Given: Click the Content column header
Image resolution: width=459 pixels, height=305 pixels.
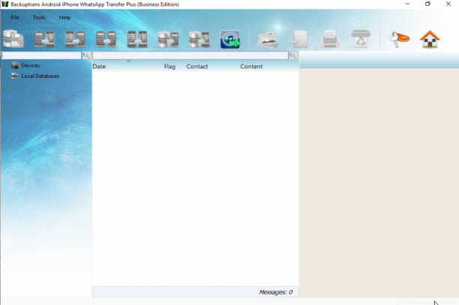Looking at the screenshot, I should click(x=251, y=67).
